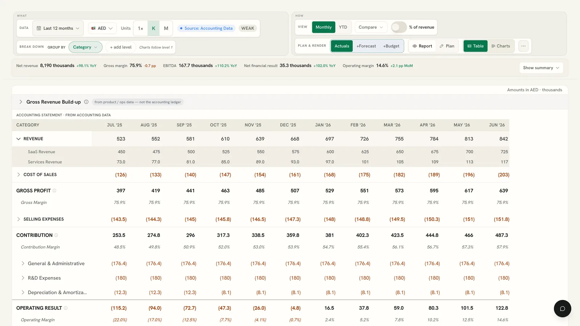Screen dimensions: 580x326
Task: Collapse the REVENUE row
Action: pyautogui.click(x=18, y=139)
